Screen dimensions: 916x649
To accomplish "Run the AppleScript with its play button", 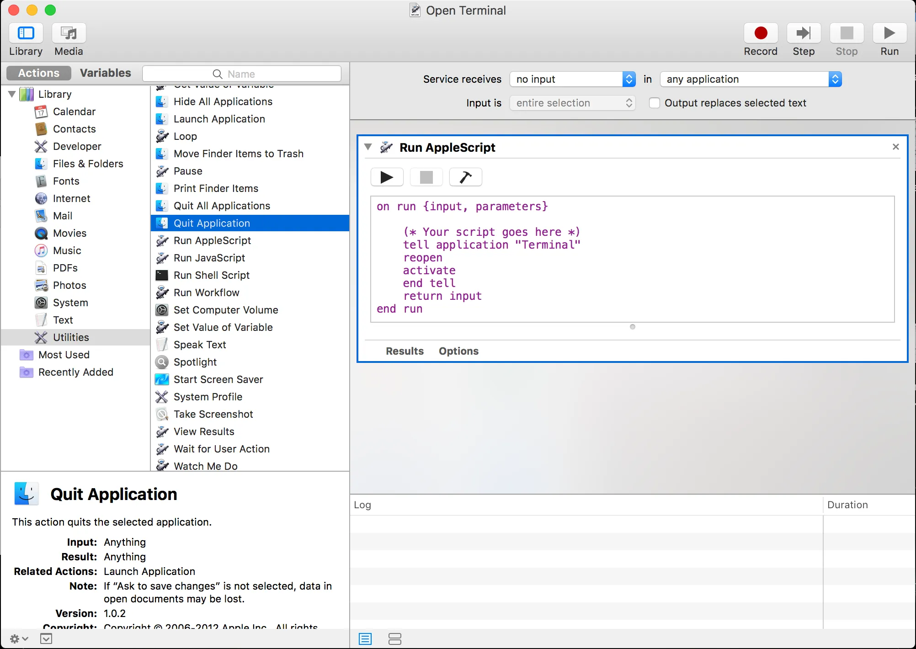I will pyautogui.click(x=387, y=177).
